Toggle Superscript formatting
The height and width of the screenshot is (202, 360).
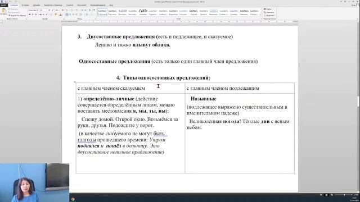pos(46,15)
